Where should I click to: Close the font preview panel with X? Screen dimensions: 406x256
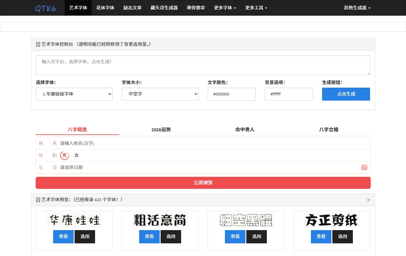(368, 200)
